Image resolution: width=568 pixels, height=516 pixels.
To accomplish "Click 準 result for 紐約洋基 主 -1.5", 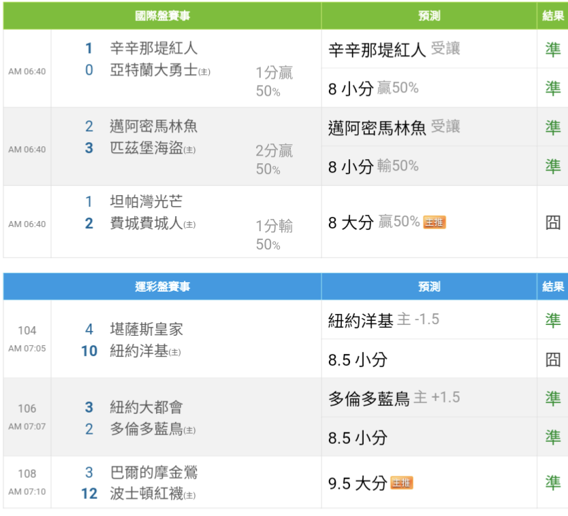I will tap(553, 320).
